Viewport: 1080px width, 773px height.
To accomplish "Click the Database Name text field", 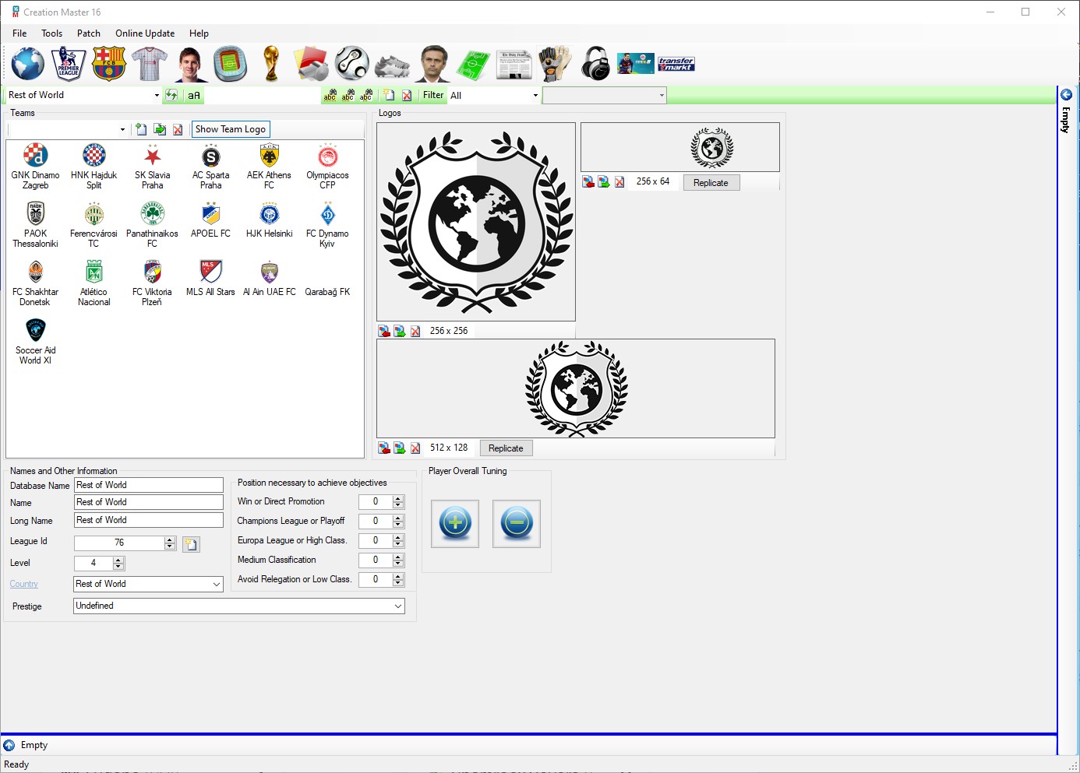I will pyautogui.click(x=149, y=485).
